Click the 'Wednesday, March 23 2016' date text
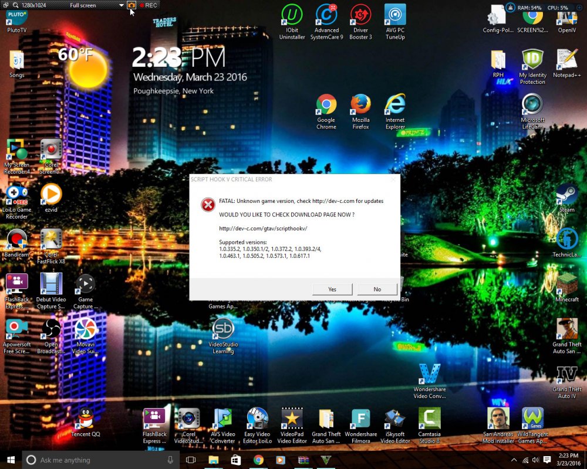 (190, 77)
